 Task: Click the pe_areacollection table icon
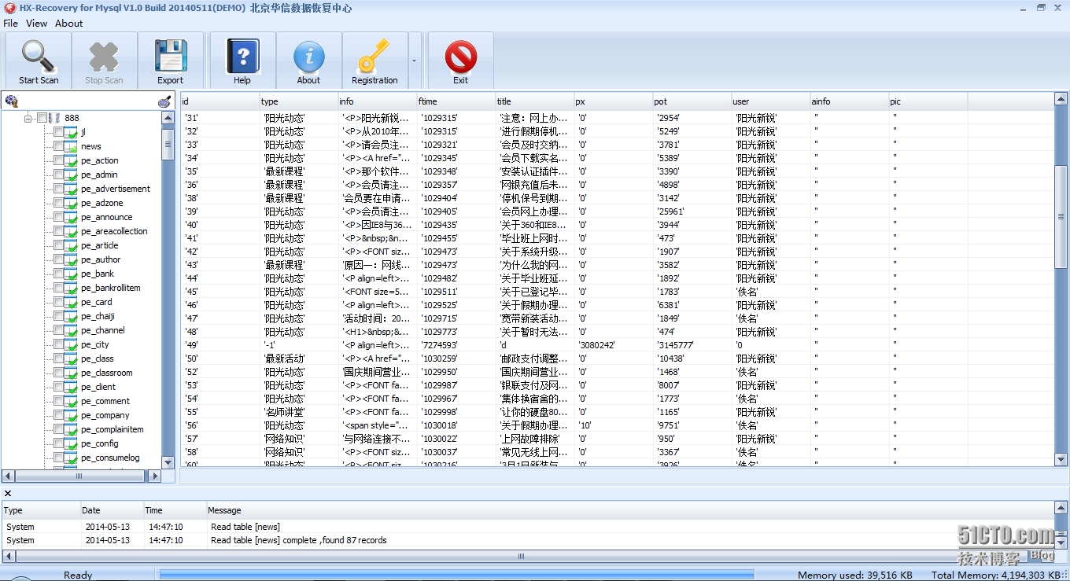tap(71, 231)
